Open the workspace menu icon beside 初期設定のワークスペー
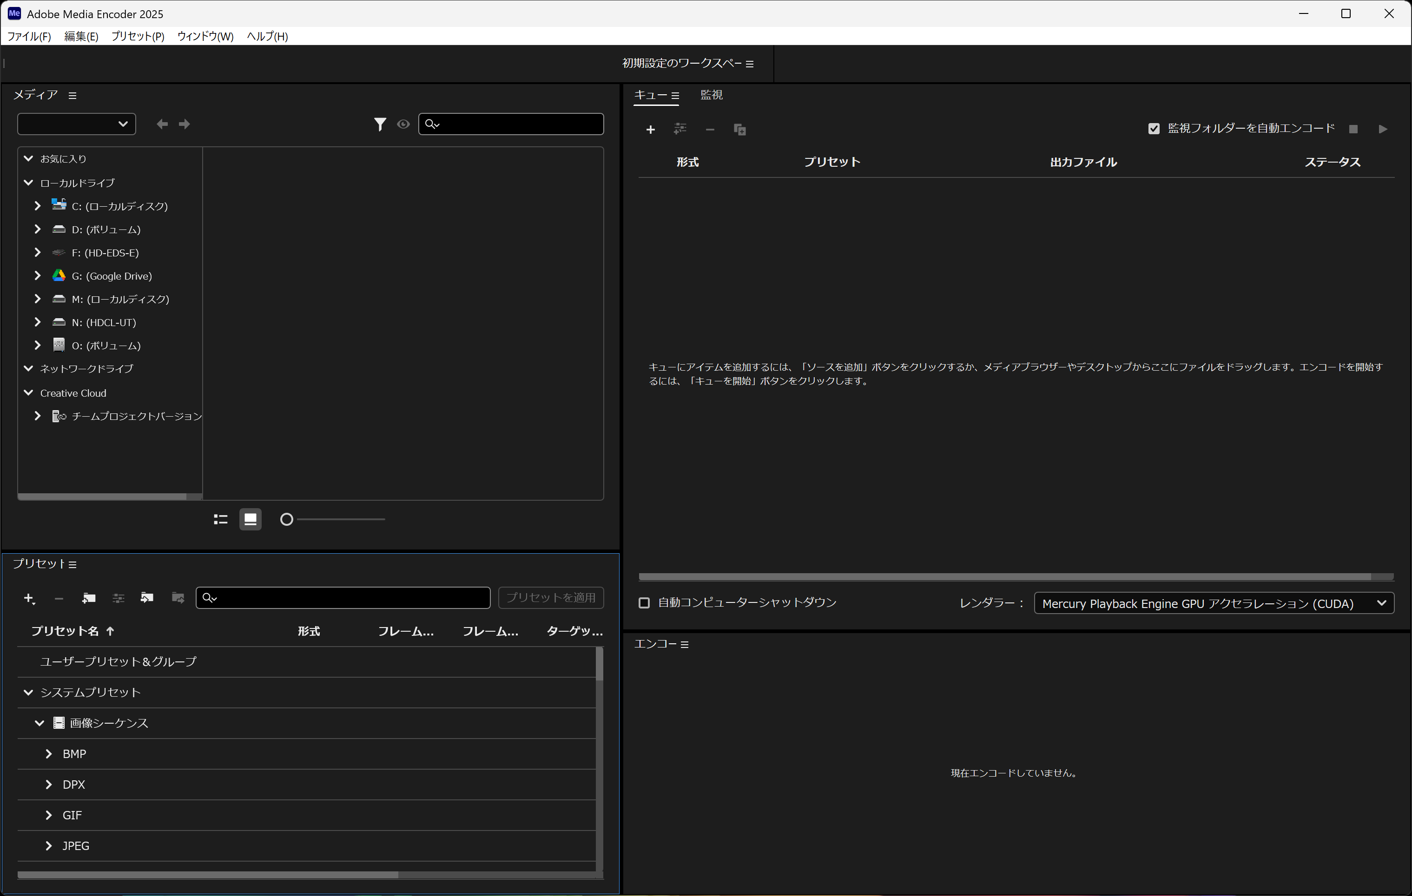The image size is (1412, 896). point(749,64)
